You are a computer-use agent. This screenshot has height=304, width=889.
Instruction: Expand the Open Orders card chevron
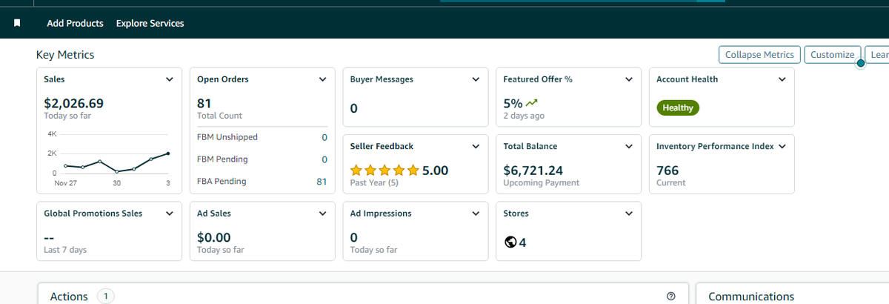click(322, 79)
